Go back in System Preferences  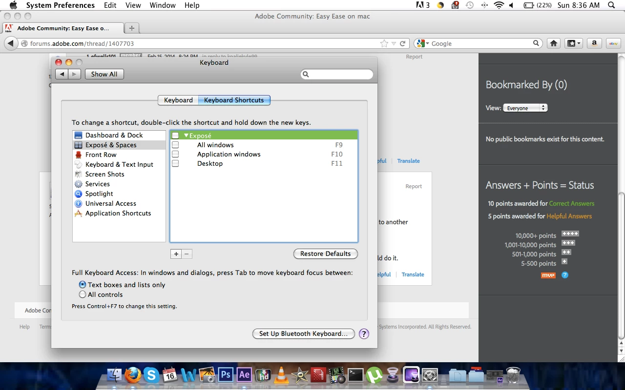tap(62, 74)
